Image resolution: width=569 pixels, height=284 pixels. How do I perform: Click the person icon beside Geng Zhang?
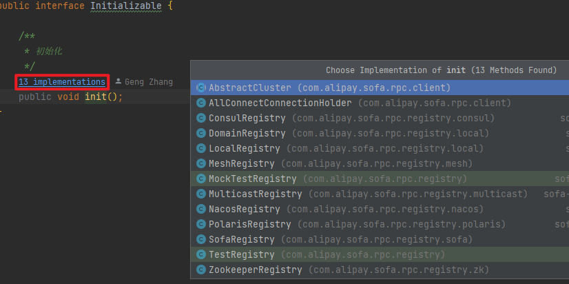118,82
